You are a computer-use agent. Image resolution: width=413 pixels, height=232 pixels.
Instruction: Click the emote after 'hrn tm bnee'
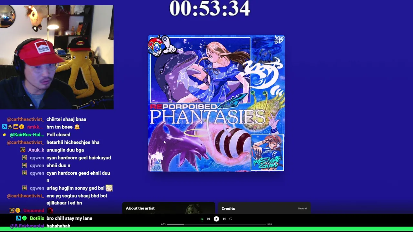point(77,127)
